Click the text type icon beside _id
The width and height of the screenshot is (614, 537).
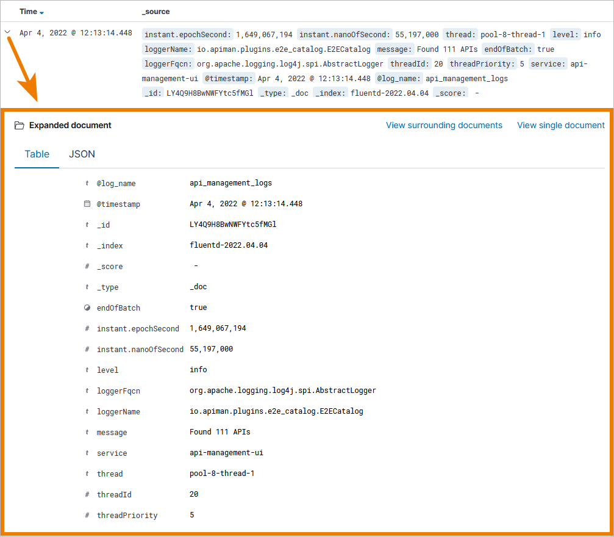(87, 225)
